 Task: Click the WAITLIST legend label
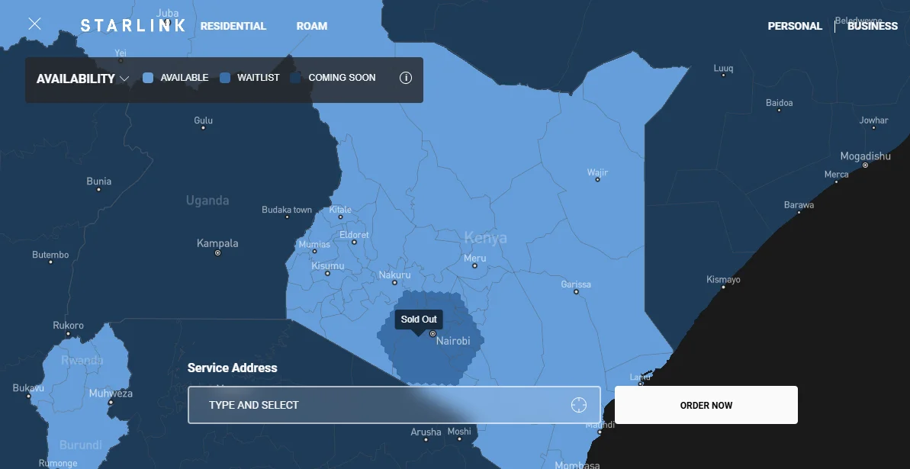point(259,78)
